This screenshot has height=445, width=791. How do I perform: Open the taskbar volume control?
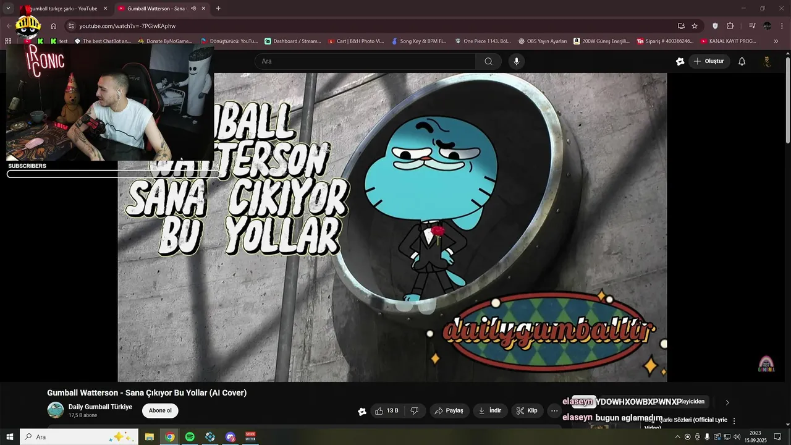click(x=737, y=437)
